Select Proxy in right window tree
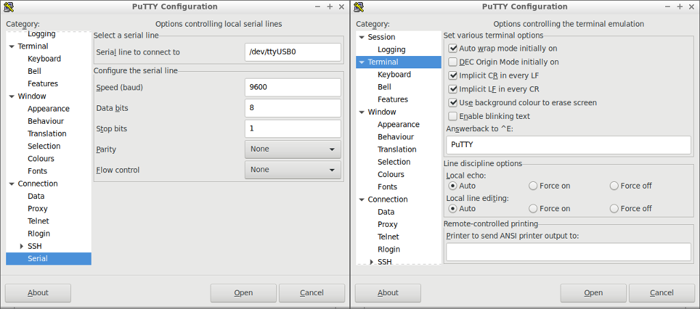The image size is (700, 309). pyautogui.click(x=388, y=225)
